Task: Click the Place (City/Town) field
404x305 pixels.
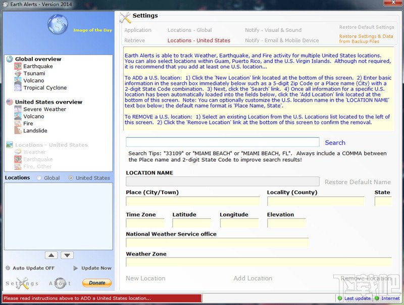Action: point(193,201)
